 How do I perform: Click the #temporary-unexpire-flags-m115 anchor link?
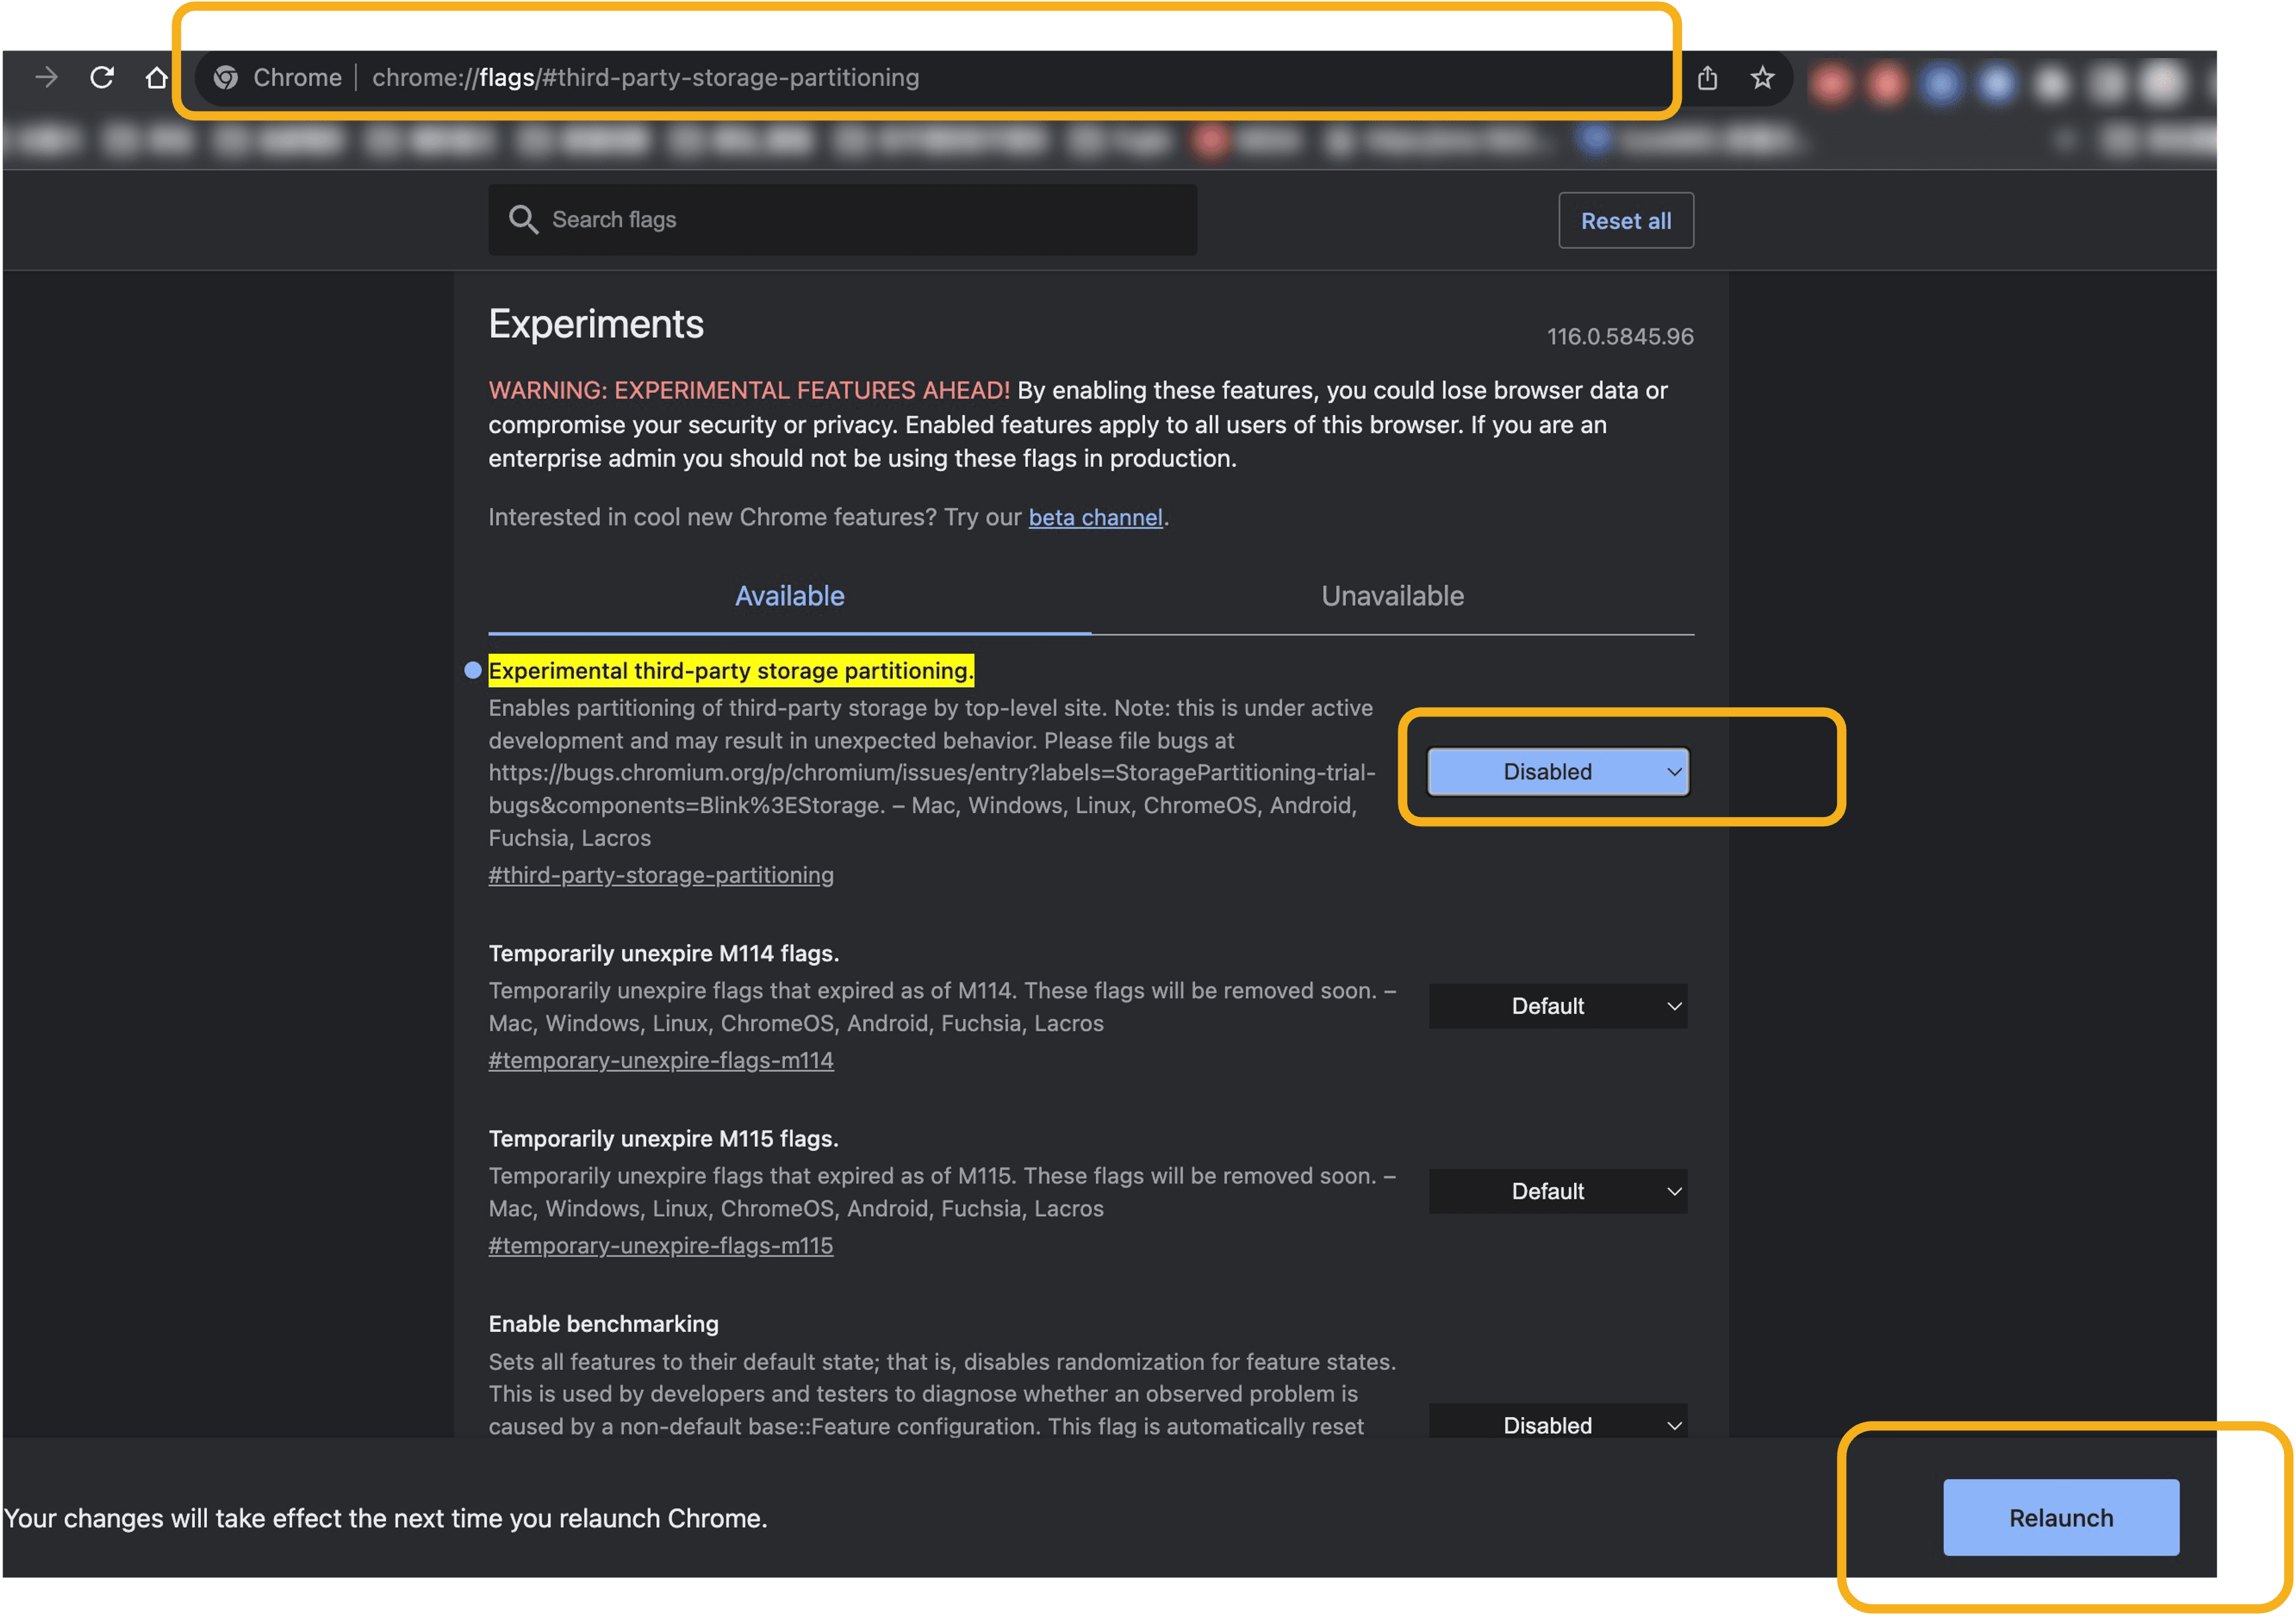pos(660,1245)
